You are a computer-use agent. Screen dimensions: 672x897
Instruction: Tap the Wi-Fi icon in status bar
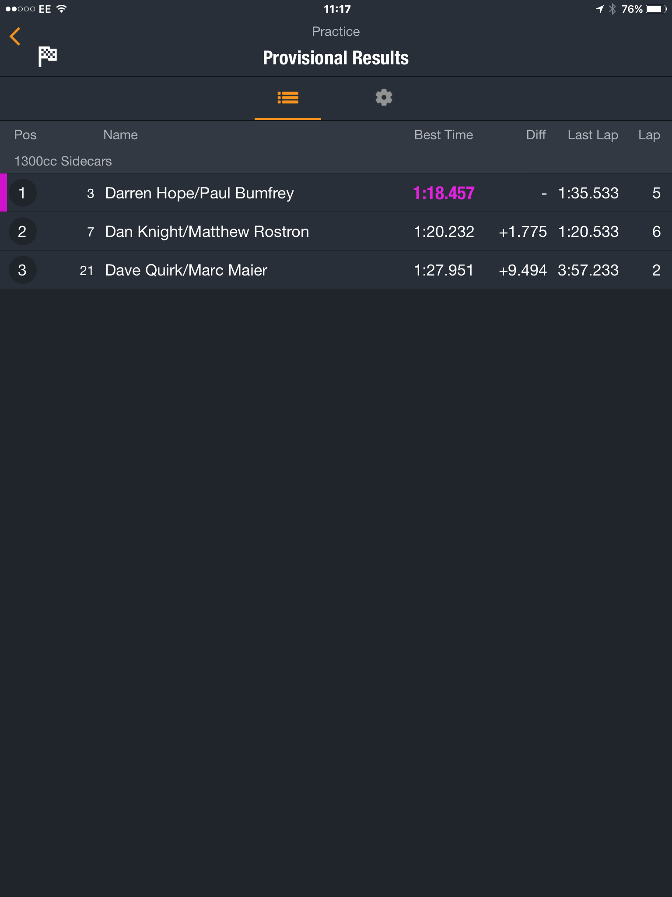coord(62,9)
